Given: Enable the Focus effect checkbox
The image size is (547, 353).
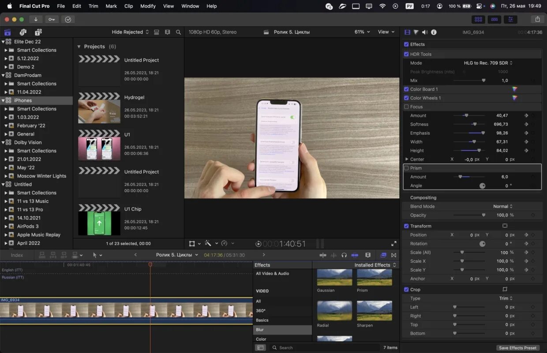Looking at the screenshot, I should 406,107.
